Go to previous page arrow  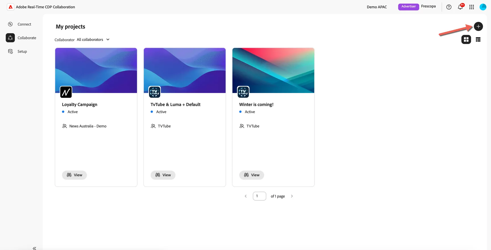click(x=246, y=196)
